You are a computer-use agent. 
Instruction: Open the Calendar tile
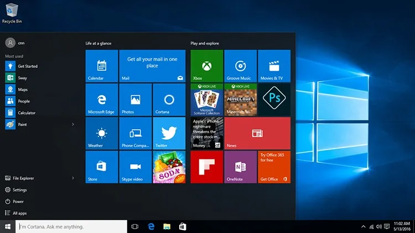(x=102, y=66)
